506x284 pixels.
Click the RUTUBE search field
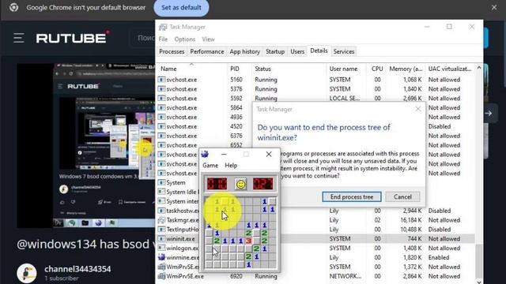click(142, 38)
